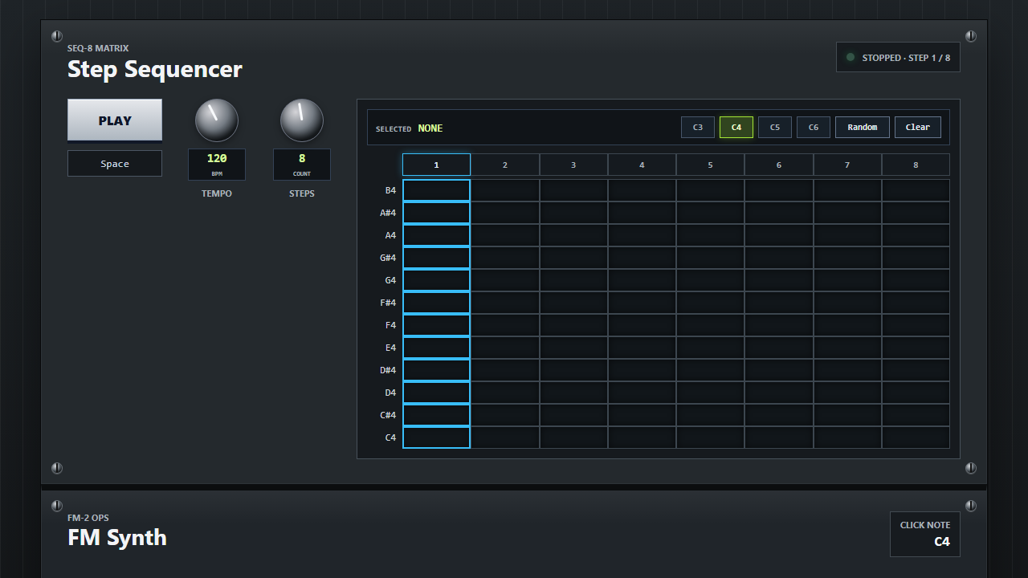Image resolution: width=1028 pixels, height=578 pixels.
Task: Randomize the pattern with Random button
Action: pyautogui.click(x=863, y=128)
